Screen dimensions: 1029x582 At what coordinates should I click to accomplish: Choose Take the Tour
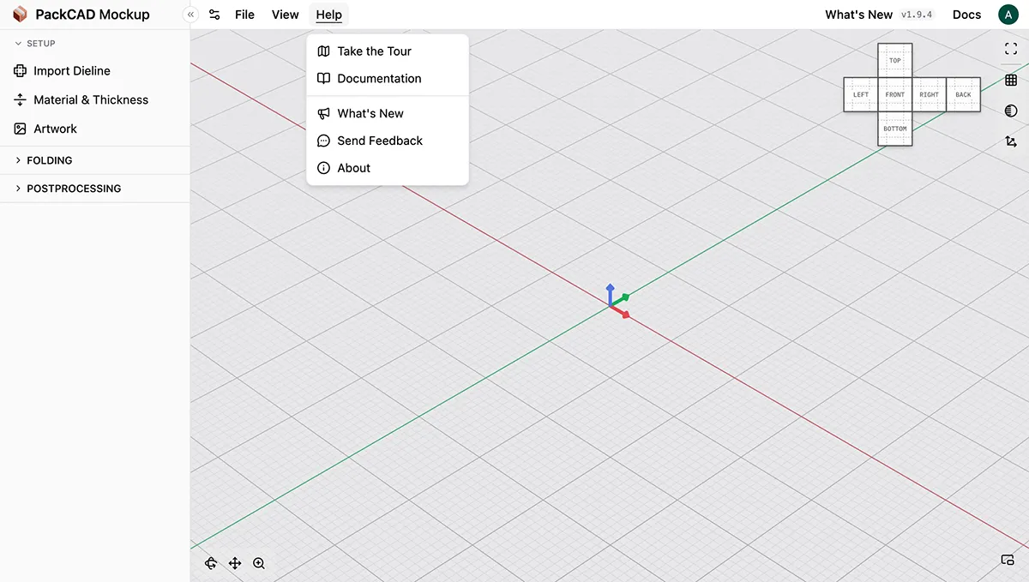tap(388, 51)
